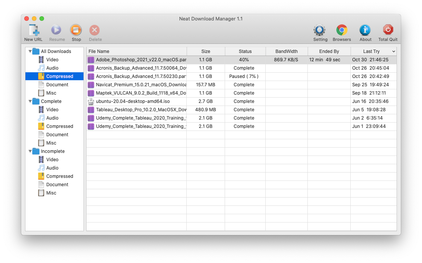Select Audio under the Complete folder
422x263 pixels.
coord(52,118)
